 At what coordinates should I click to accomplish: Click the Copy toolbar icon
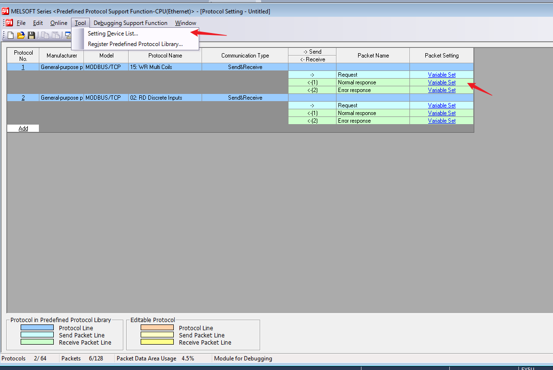(x=45, y=35)
